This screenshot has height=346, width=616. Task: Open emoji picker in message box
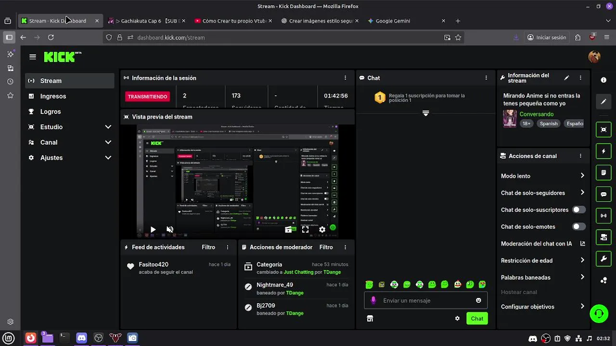(x=478, y=301)
